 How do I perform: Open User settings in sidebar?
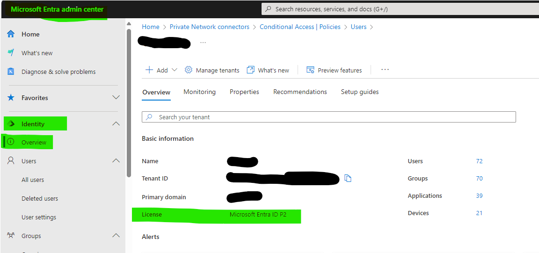click(39, 217)
